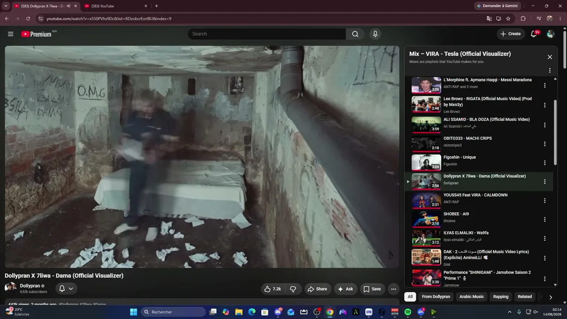Show more filter chips with right arrow
Viewport: 567px width, 319px height.
[x=551, y=297]
